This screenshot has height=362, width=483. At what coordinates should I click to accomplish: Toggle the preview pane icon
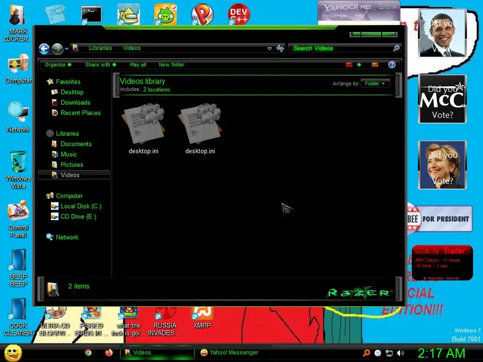tap(375, 65)
